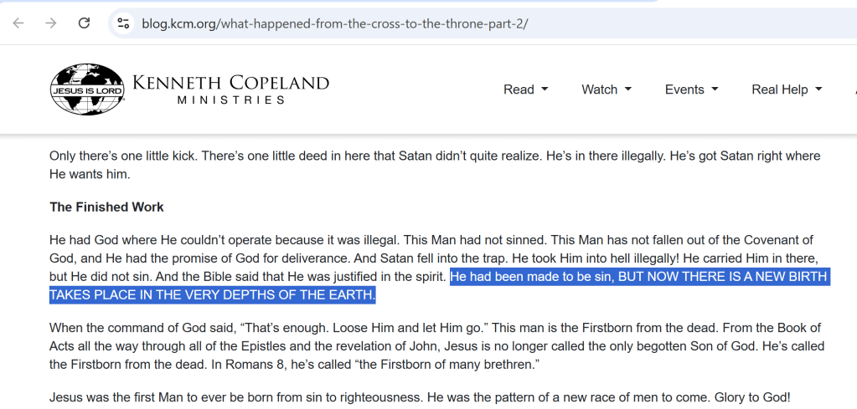Expand the caret next to Watch
The height and width of the screenshot is (409, 857).
[x=628, y=89]
